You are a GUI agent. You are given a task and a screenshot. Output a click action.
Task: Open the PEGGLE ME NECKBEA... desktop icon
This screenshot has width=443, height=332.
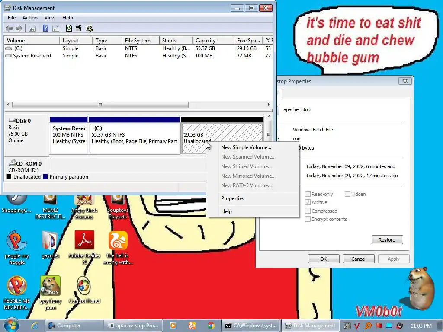pyautogui.click(x=17, y=293)
